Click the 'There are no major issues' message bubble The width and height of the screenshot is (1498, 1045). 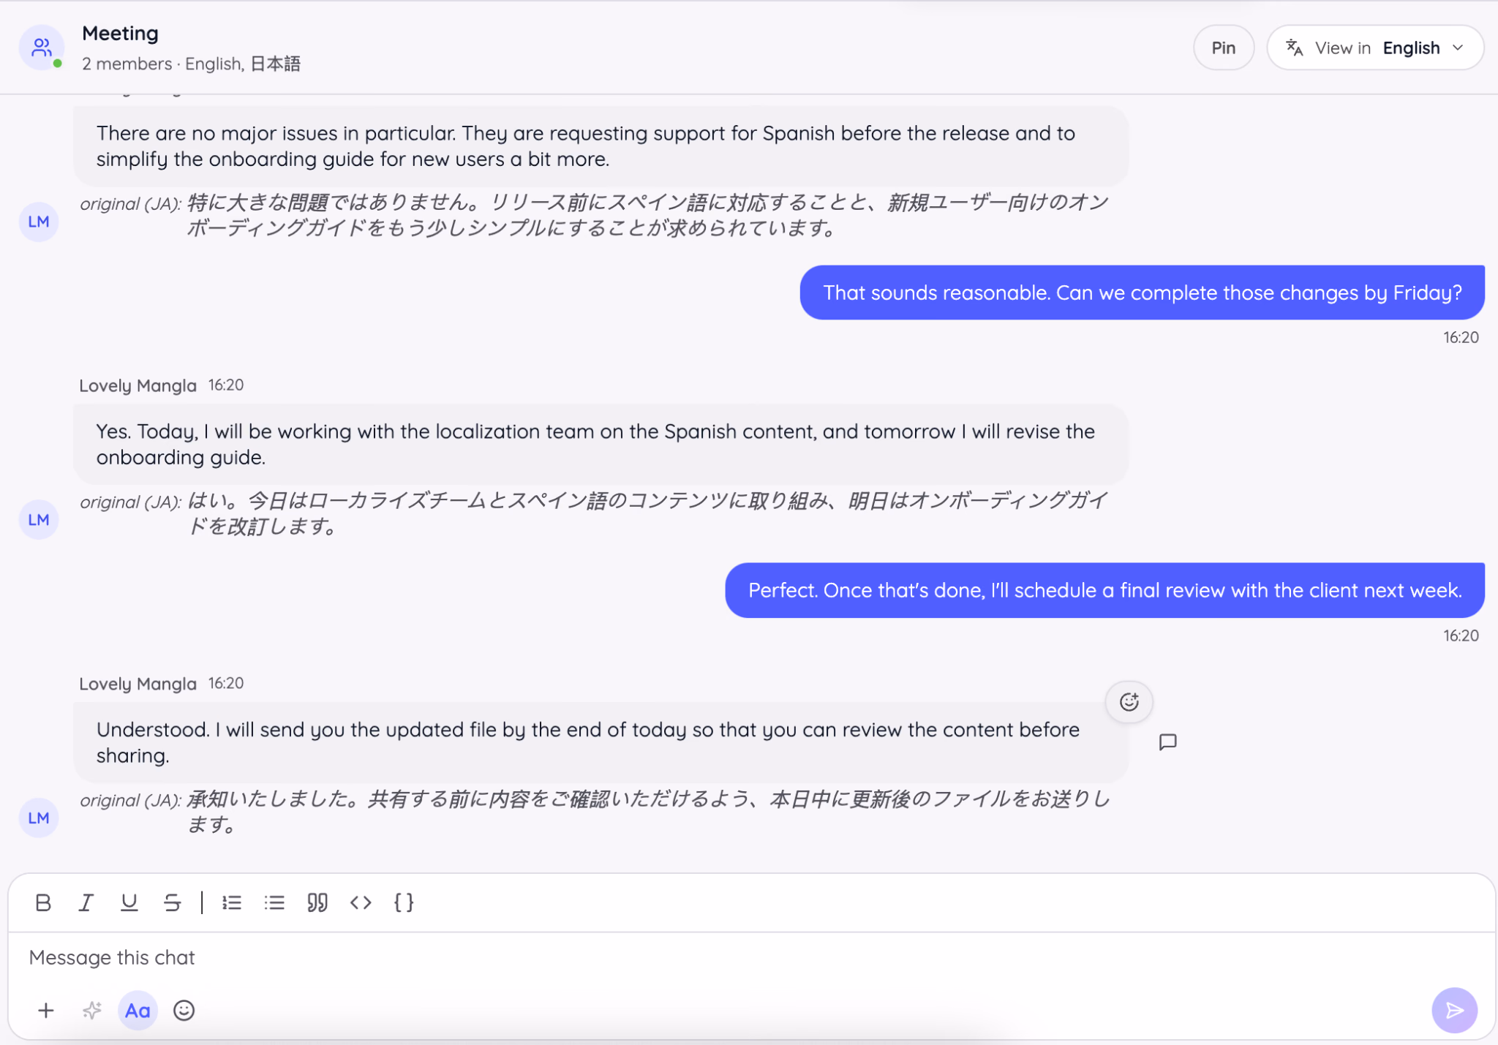[x=601, y=146]
